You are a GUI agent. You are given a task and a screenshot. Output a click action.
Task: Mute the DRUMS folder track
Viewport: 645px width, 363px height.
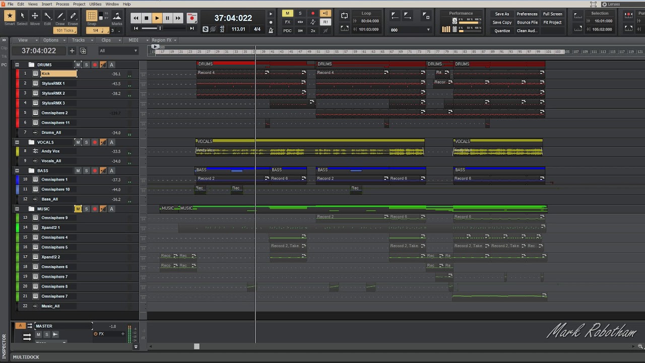78,65
